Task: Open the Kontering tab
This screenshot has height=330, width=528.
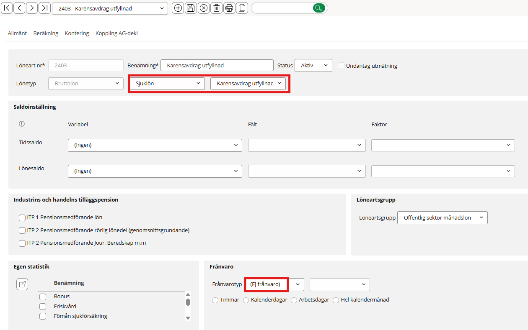Action: [x=77, y=33]
